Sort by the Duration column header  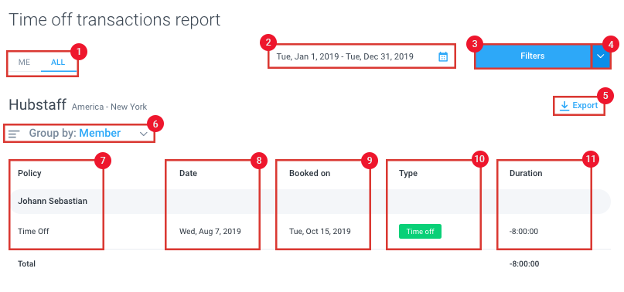coord(526,174)
